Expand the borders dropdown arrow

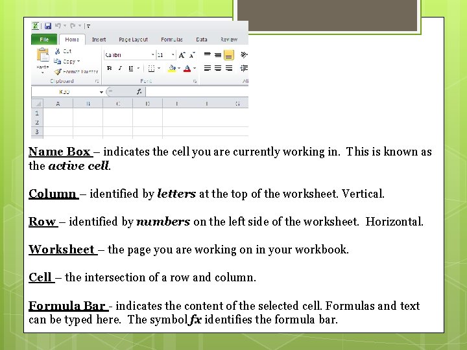[159, 69]
